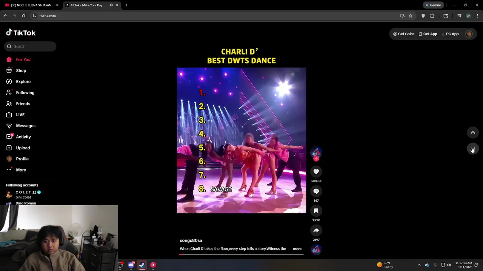Open a new browser tab
Screen dimensions: 483x271
126,5
